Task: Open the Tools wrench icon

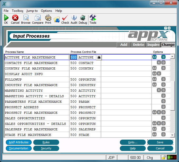Action: click(x=93, y=18)
